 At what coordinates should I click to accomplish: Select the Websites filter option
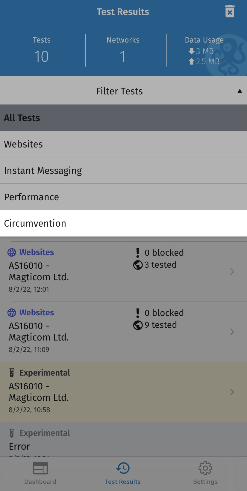(123, 144)
